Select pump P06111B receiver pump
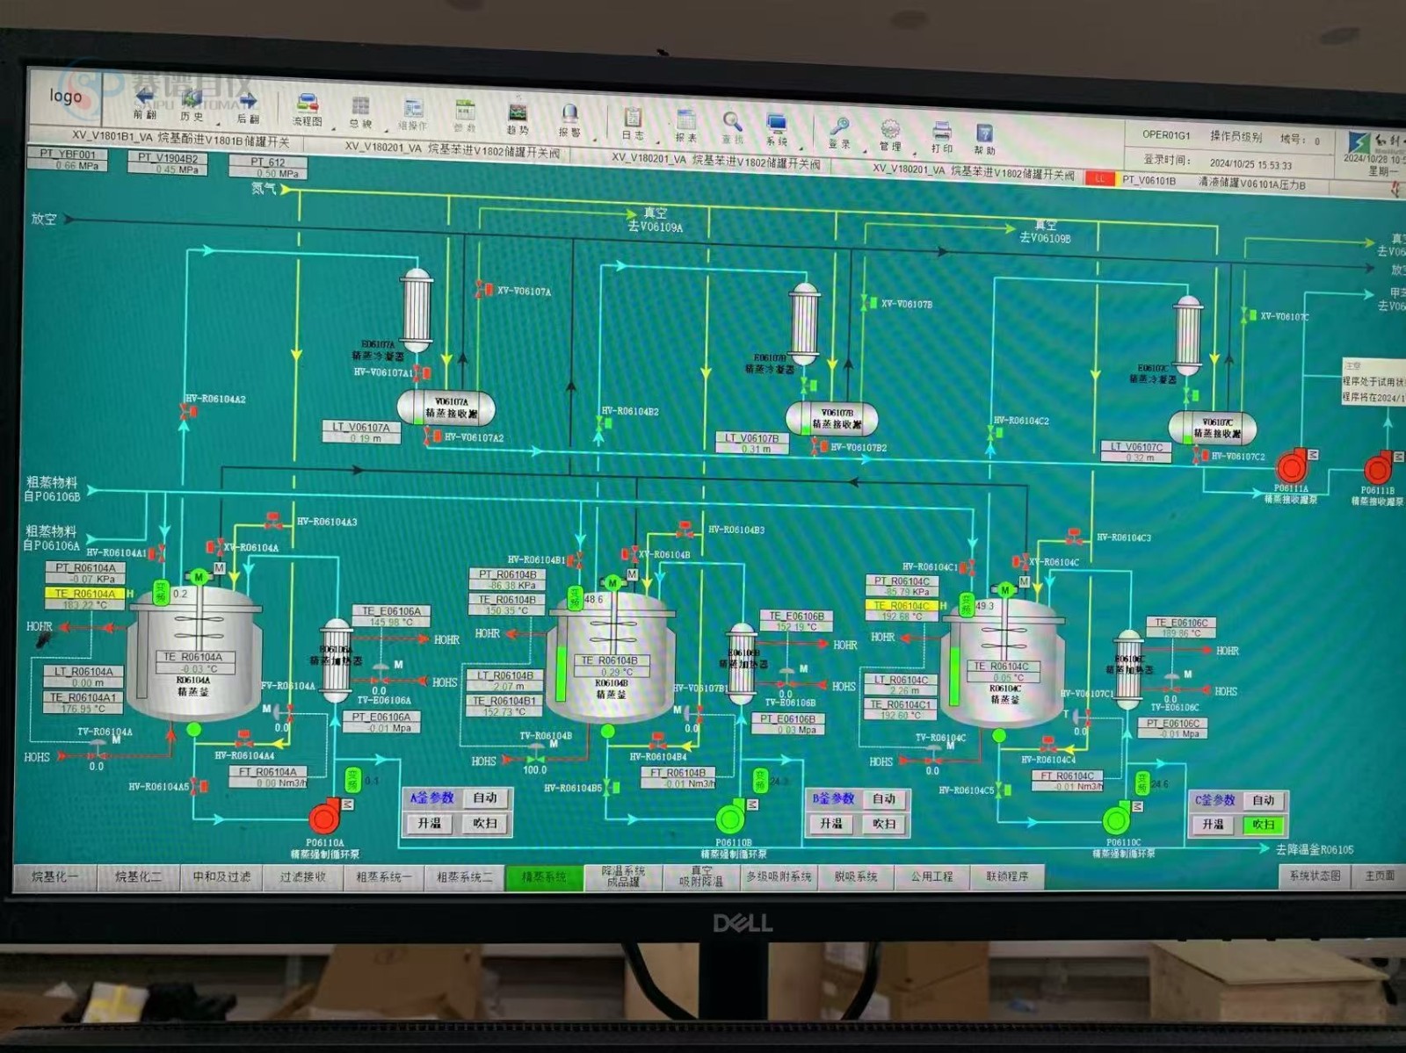 pyautogui.click(x=1377, y=468)
